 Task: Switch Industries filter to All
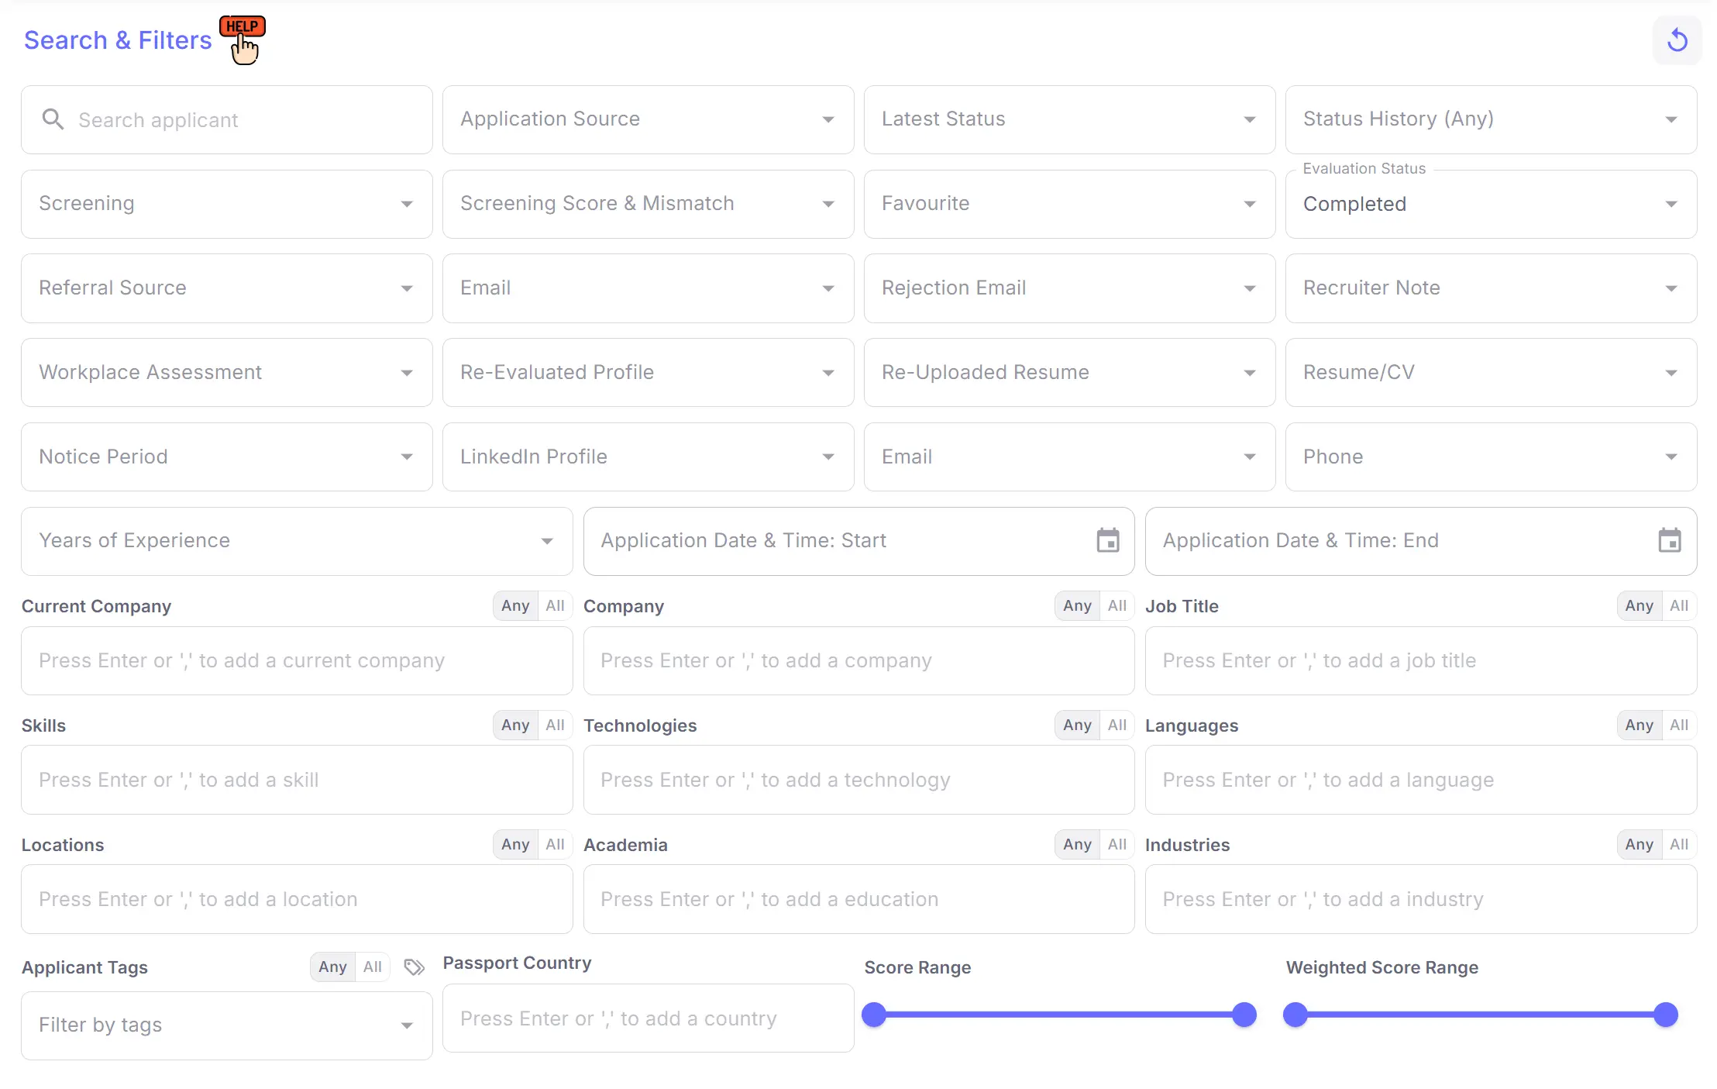(1681, 844)
